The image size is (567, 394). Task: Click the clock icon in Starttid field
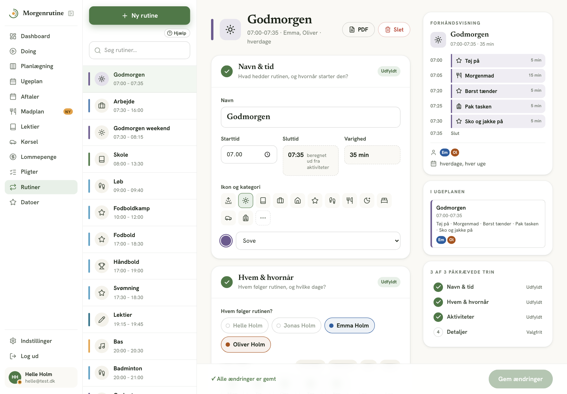click(x=267, y=154)
